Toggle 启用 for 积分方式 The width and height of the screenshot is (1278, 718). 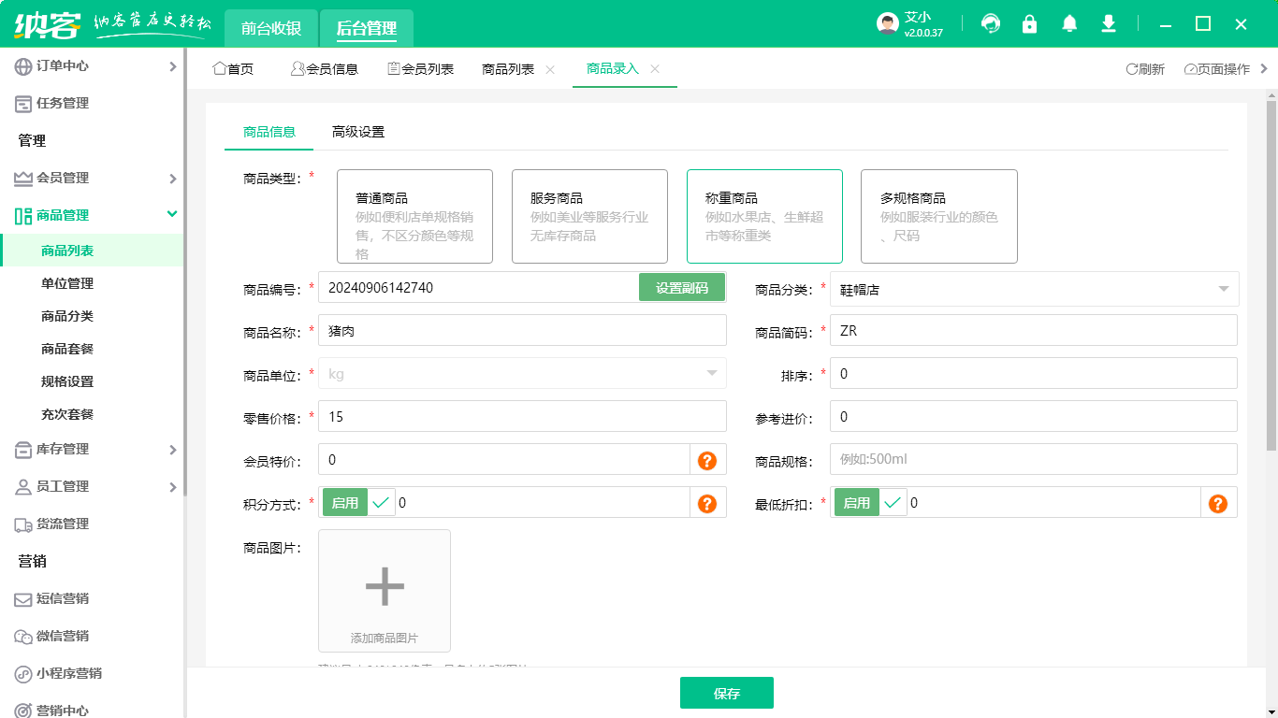[x=346, y=502]
